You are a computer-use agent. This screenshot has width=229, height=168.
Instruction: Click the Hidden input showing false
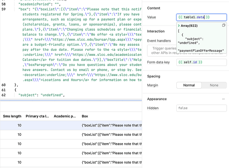coord(201,108)
